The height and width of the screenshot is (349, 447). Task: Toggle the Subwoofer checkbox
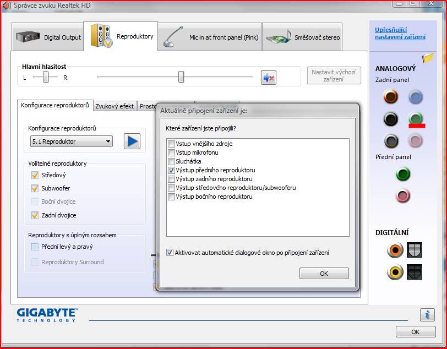35,188
